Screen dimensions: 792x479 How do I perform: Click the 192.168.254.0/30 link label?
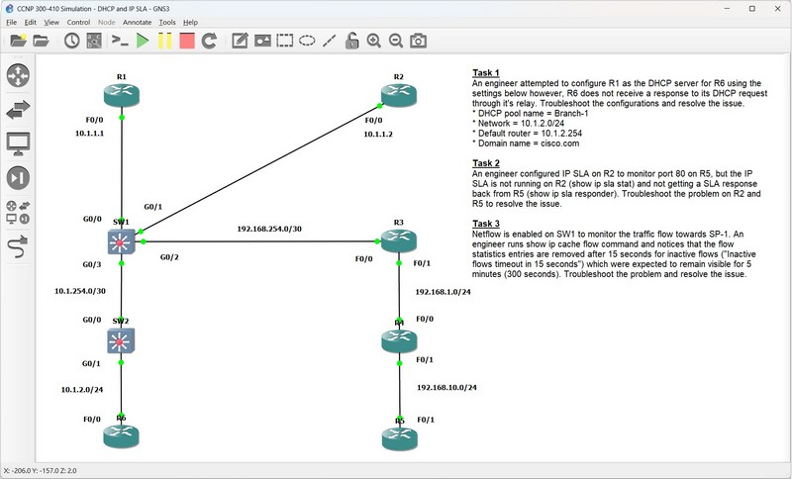coord(269,229)
